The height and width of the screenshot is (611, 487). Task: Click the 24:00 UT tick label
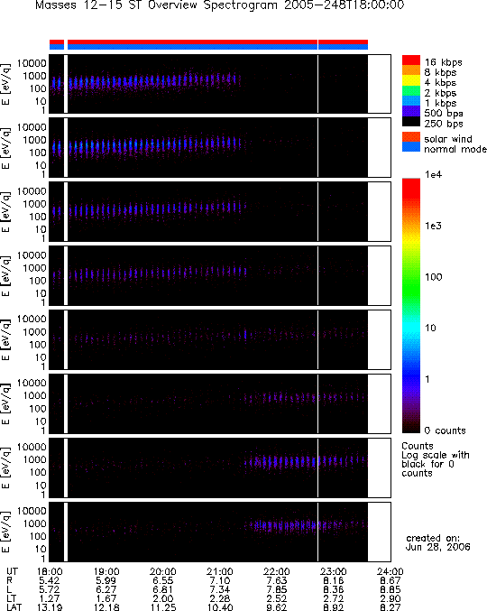(x=391, y=571)
